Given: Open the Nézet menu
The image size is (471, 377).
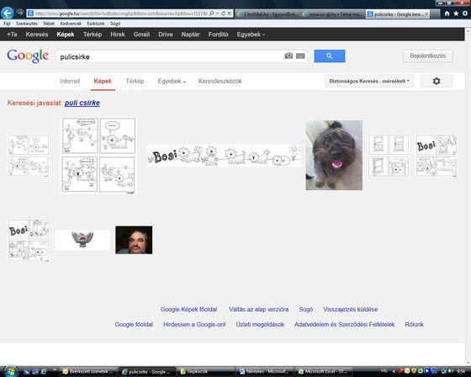Looking at the screenshot, I should click(49, 24).
